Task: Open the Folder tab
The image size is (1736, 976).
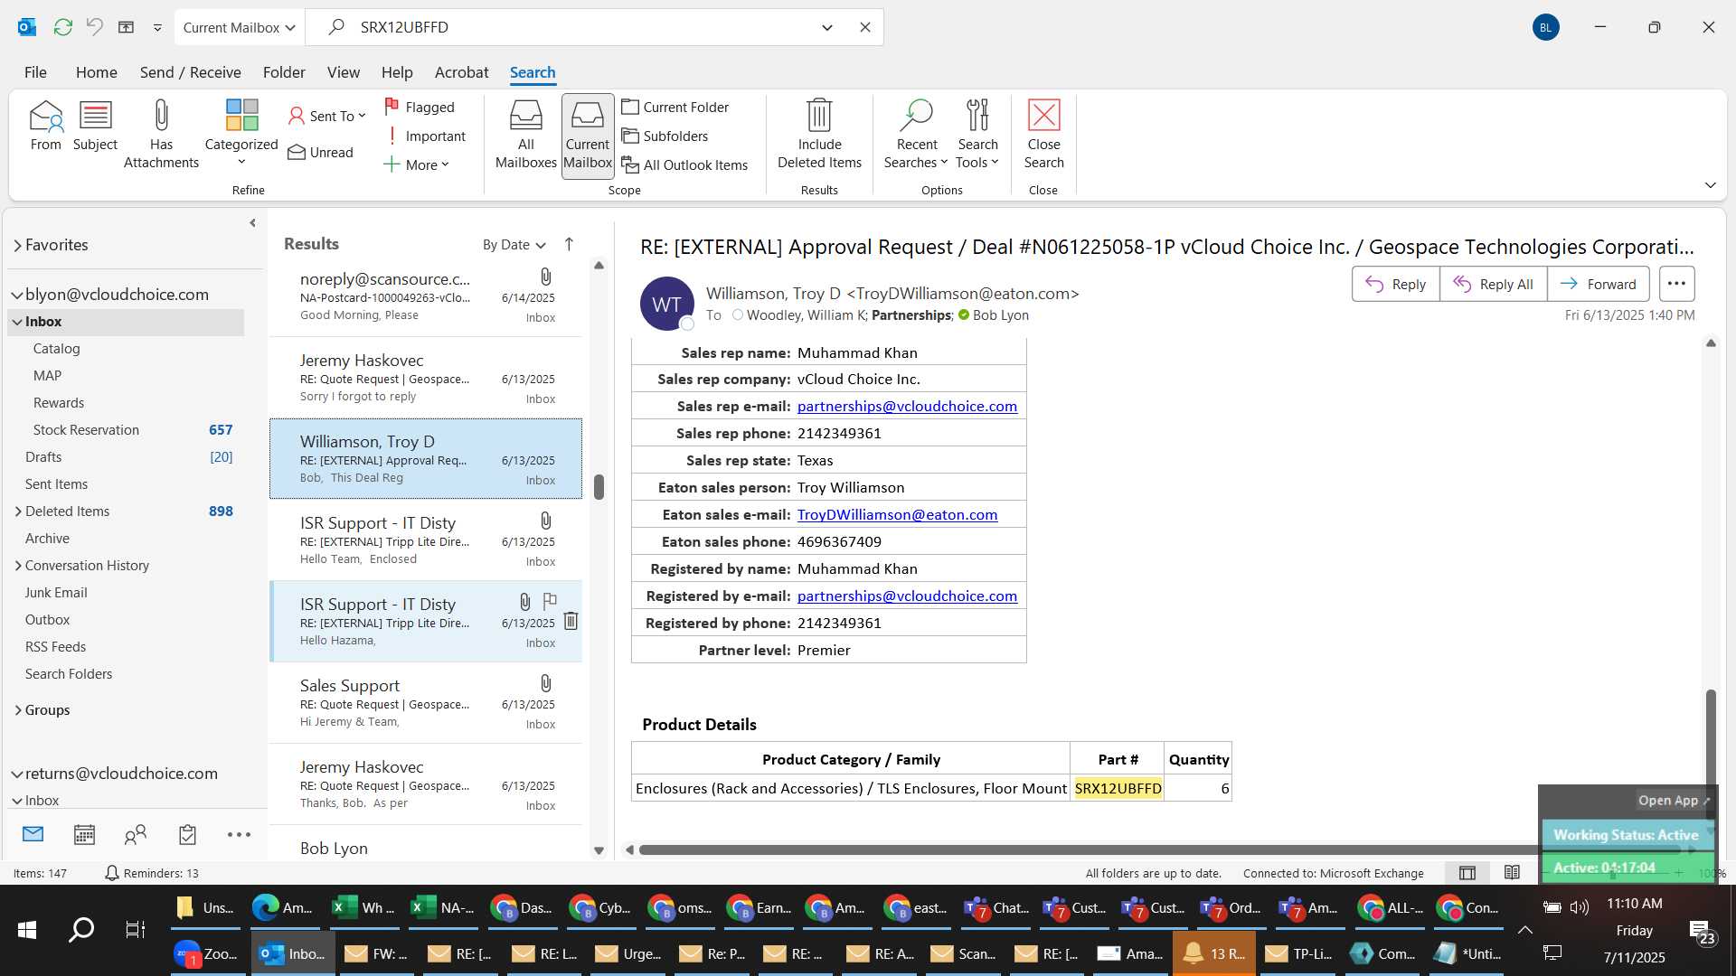Action: 284,72
